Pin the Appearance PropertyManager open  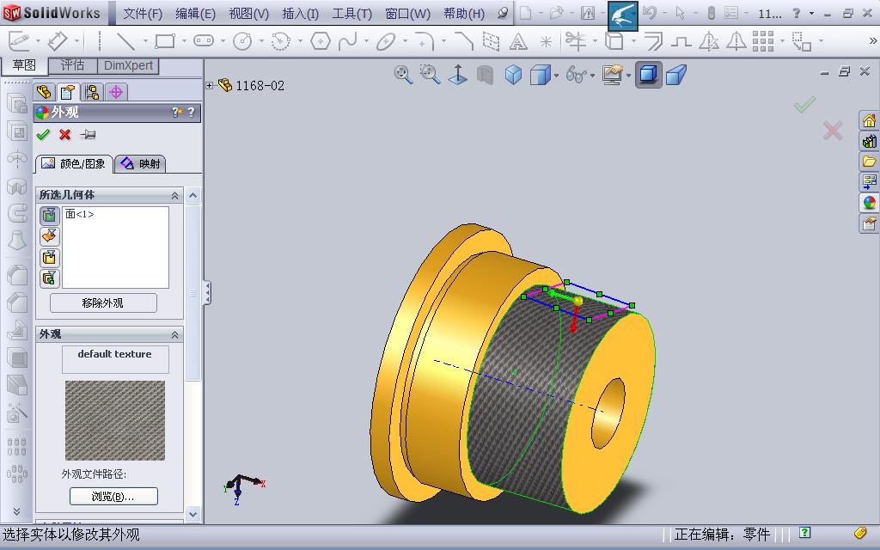(89, 135)
